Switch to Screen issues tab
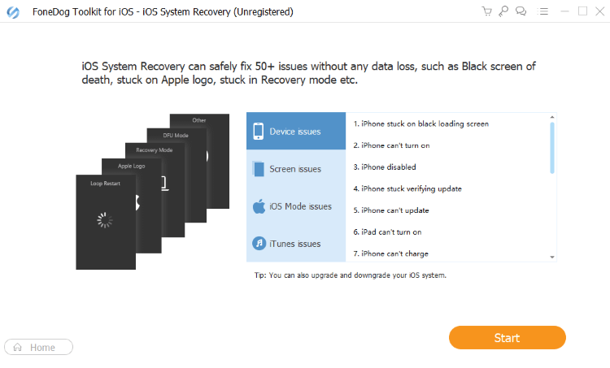The width and height of the screenshot is (610, 368). point(296,169)
